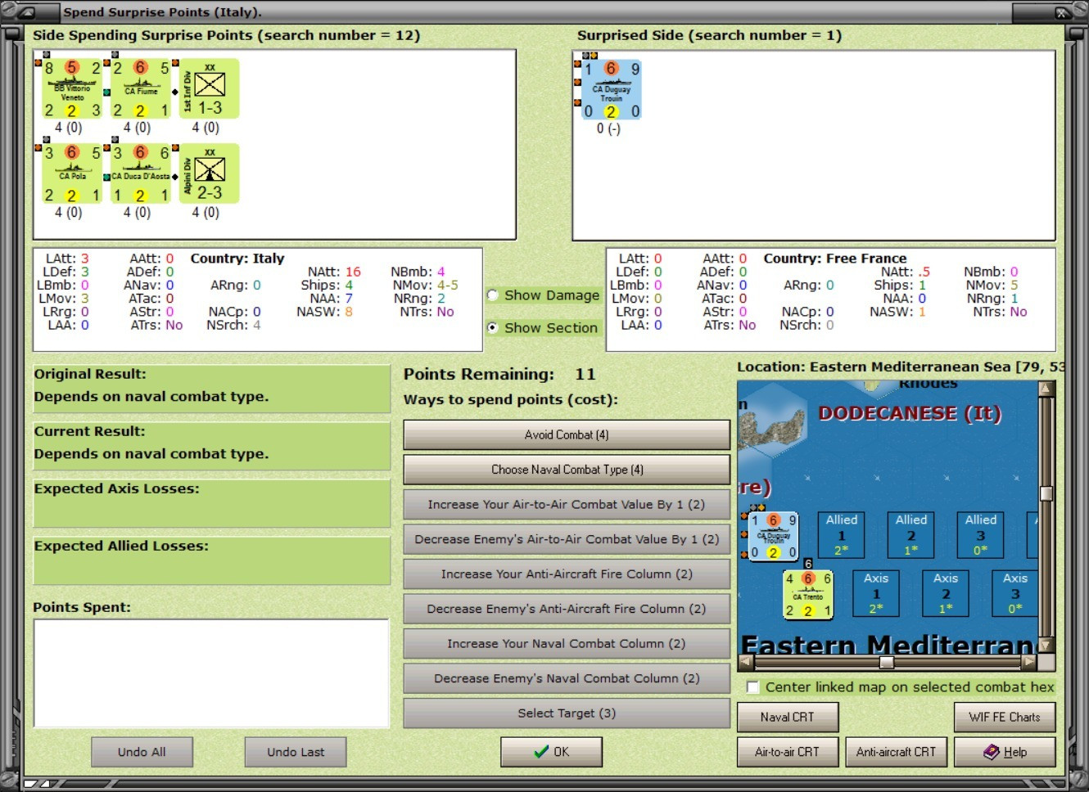Open the Anti-aircraft CRT chart
1089x792 pixels.
(x=896, y=752)
